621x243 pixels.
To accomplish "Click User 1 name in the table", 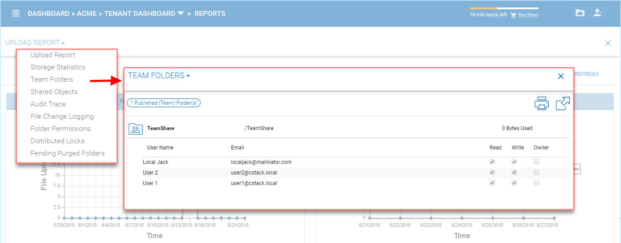I will pos(150,183).
